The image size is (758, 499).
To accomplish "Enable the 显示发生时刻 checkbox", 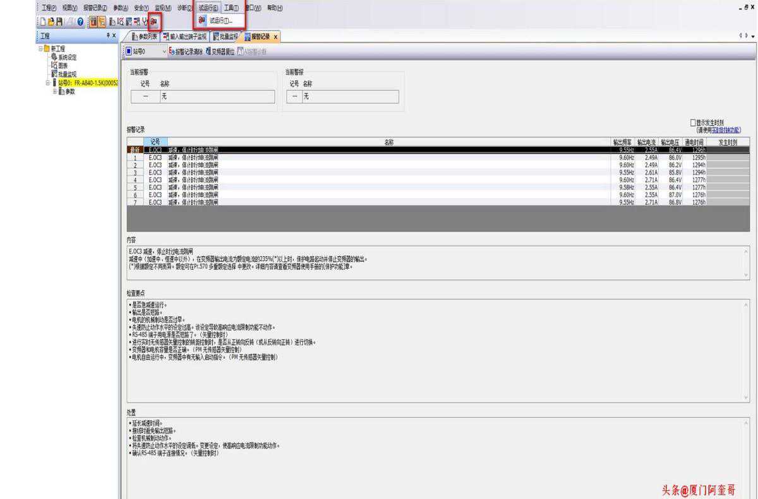I will 693,122.
